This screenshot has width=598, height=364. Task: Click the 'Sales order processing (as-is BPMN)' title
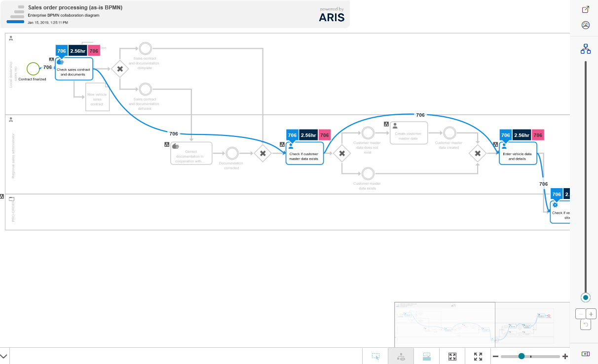[75, 7]
